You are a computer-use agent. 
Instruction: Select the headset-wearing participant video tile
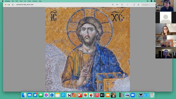pos(166,6)
